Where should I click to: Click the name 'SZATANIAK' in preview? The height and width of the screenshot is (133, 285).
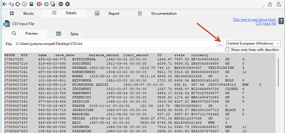tap(82, 131)
